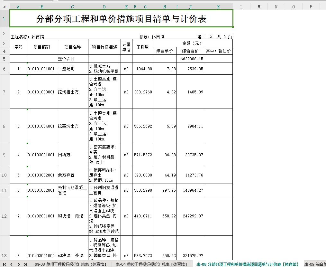Open sheet tab 表-03 单项工程投标报价汇总表
326x267 pixels.
tap(71, 264)
